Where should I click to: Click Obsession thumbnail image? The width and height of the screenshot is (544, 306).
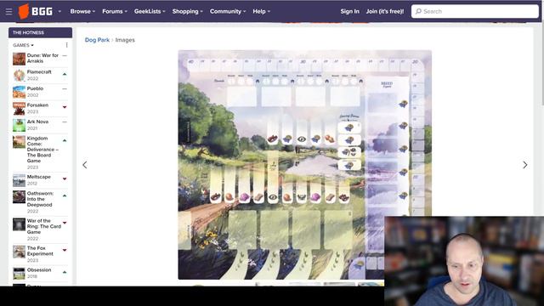coord(19,274)
